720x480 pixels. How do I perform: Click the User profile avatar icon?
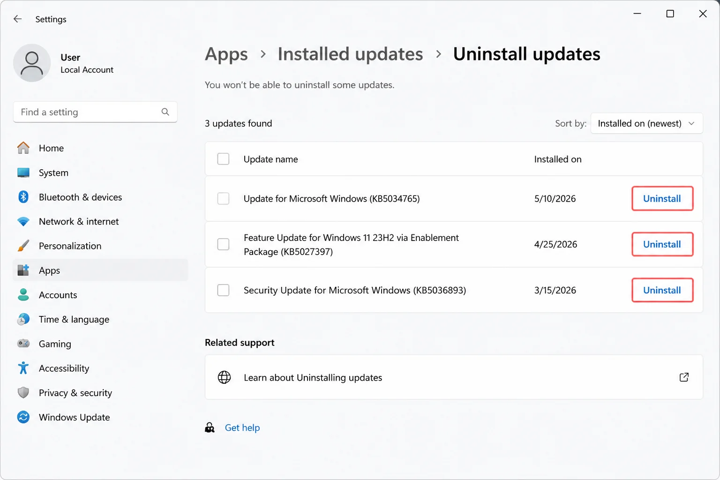tap(32, 63)
